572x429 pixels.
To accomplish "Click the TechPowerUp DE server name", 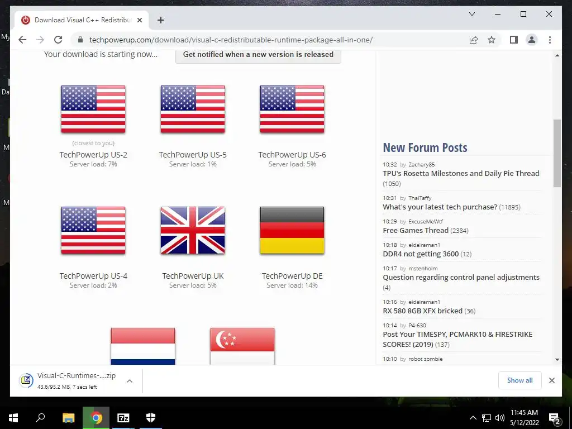I will click(292, 276).
